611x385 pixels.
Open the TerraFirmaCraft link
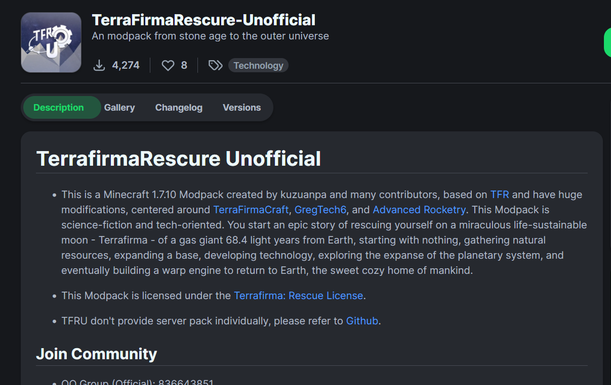[x=251, y=210]
